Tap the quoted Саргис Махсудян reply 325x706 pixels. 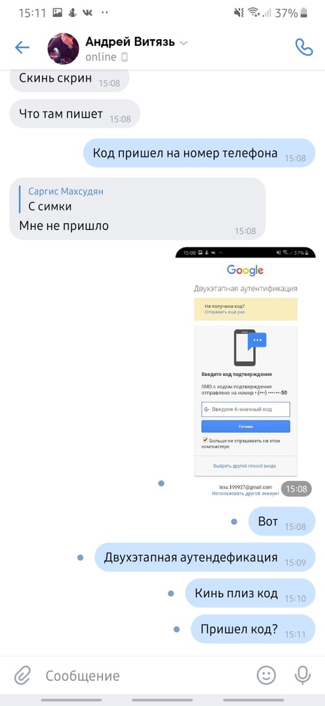coord(66,199)
